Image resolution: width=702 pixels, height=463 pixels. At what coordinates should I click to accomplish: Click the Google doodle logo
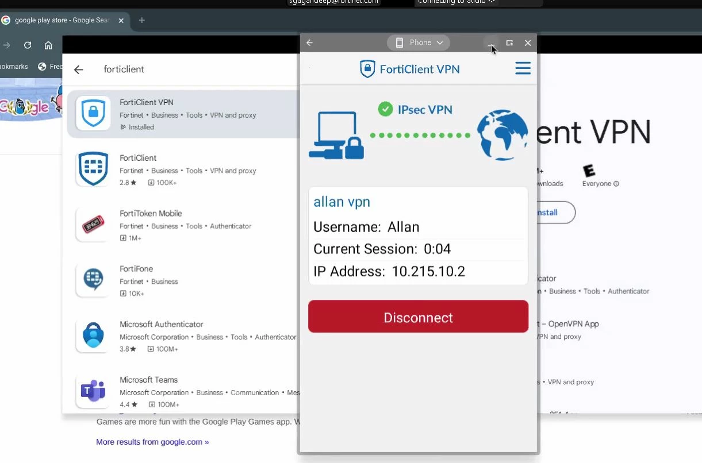click(31, 103)
